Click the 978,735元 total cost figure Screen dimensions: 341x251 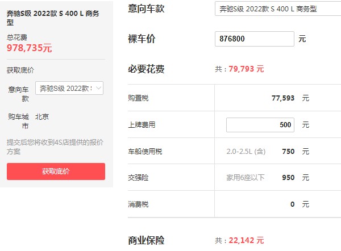coord(30,48)
